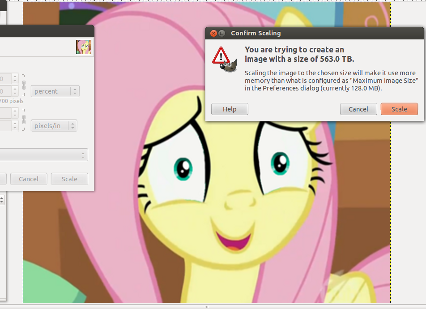This screenshot has height=309, width=426.
Task: Click Cancel in the Scale Image dialog
Action: click(29, 179)
